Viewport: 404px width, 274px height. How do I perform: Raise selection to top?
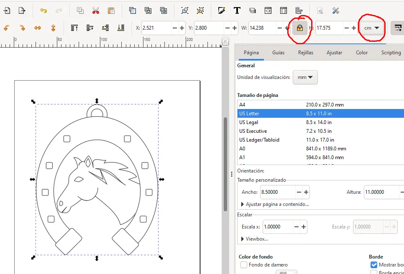(74, 28)
